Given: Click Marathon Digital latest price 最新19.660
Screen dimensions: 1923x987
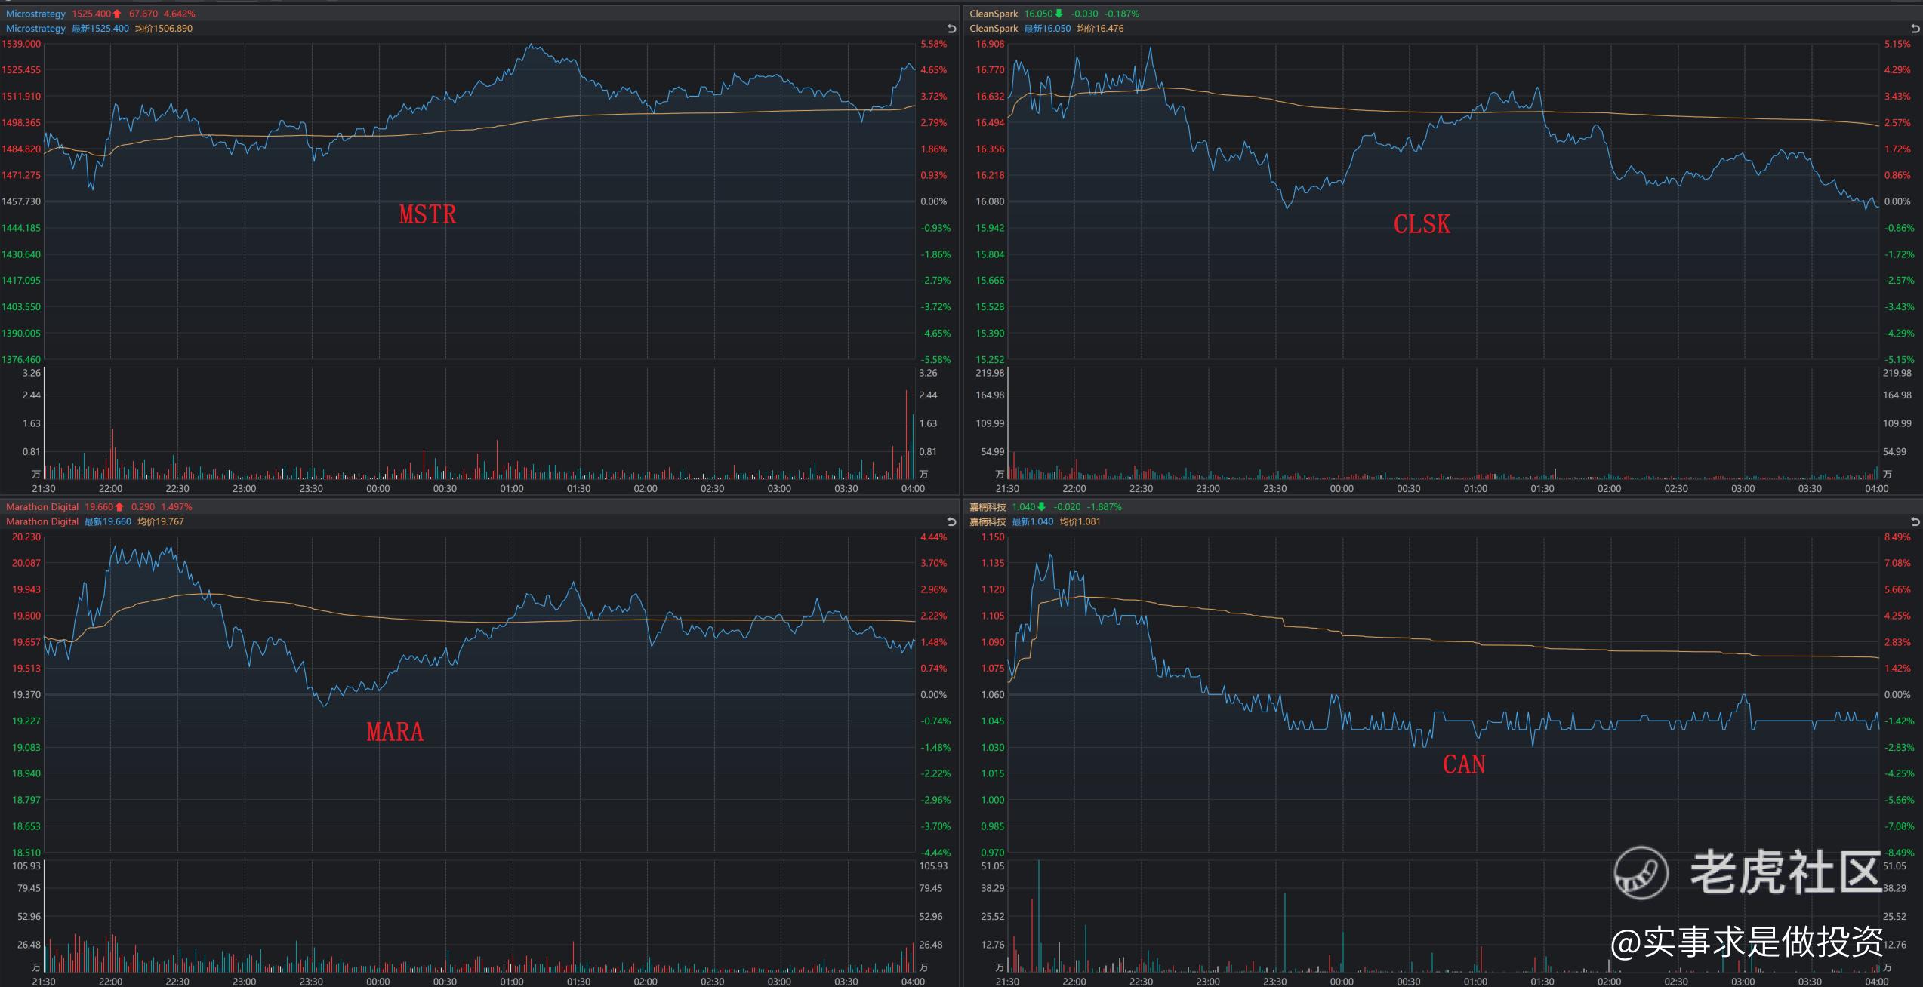Looking at the screenshot, I should (x=107, y=521).
